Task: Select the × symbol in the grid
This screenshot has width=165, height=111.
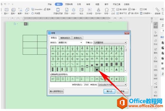Action: [x=77, y=64]
